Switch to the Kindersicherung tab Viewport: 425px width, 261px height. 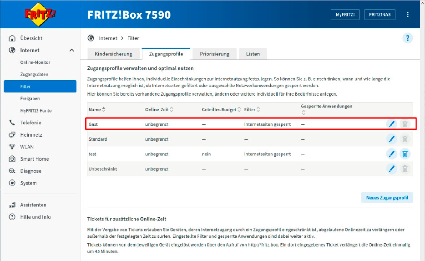113,54
